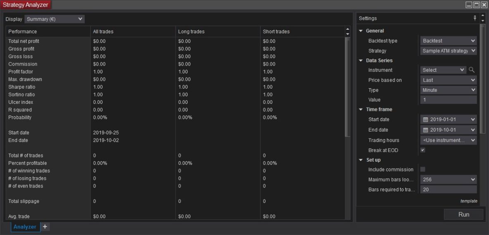
Task: Click the template link
Action: 469,201
